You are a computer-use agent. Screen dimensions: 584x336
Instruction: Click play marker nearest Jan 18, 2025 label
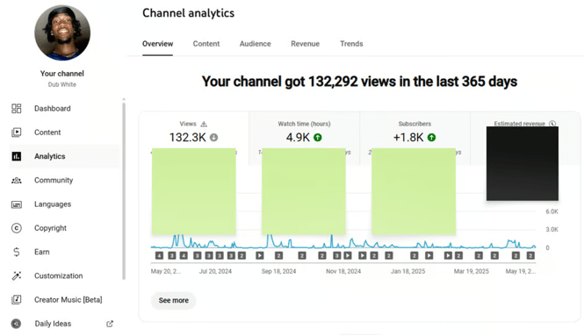[429, 255]
